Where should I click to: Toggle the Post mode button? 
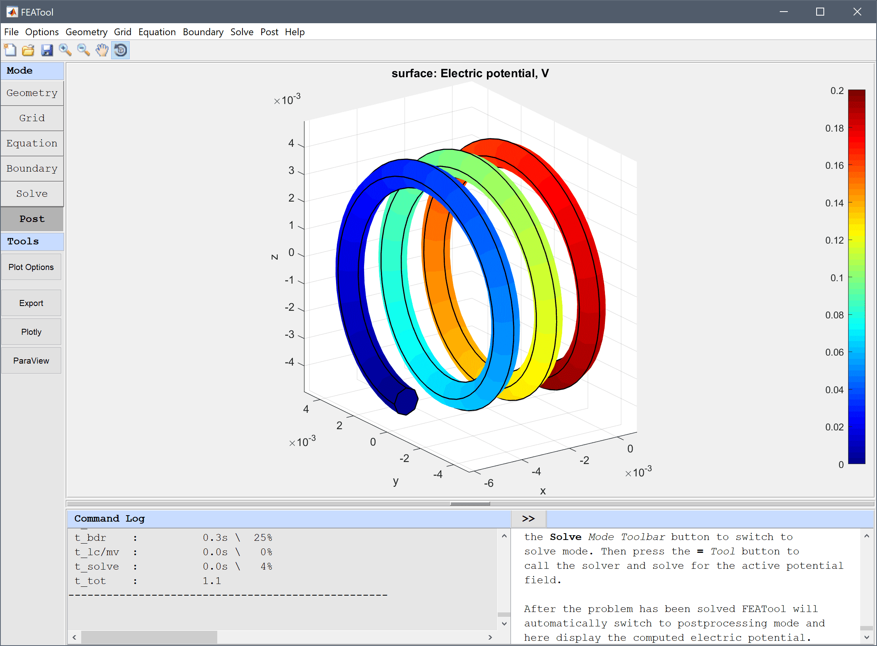pyautogui.click(x=32, y=219)
